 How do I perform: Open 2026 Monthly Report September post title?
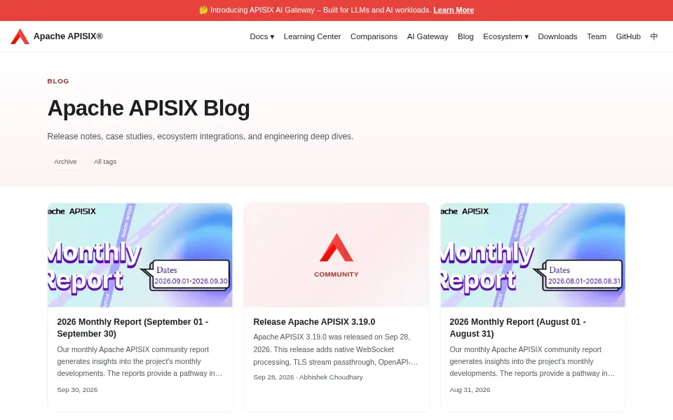coord(132,328)
